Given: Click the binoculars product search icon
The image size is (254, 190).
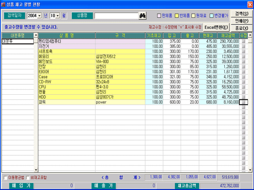Looking at the screenshot, I should [x=143, y=16].
